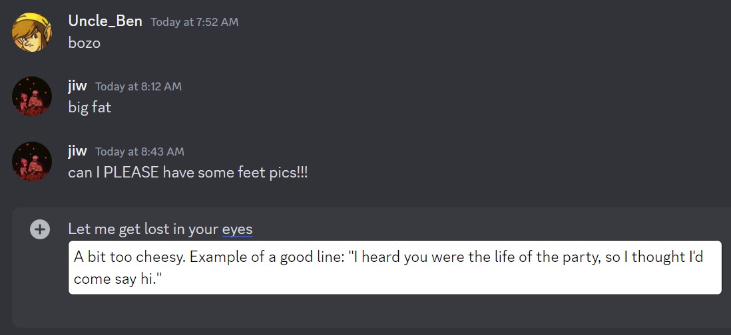Click the 'Today at 8:12 AM' timestamp

pyautogui.click(x=138, y=86)
